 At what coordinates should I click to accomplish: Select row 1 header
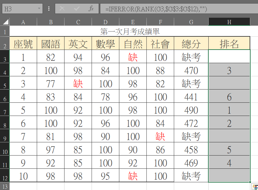pos(5,31)
